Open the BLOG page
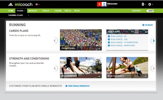 (77, 11)
